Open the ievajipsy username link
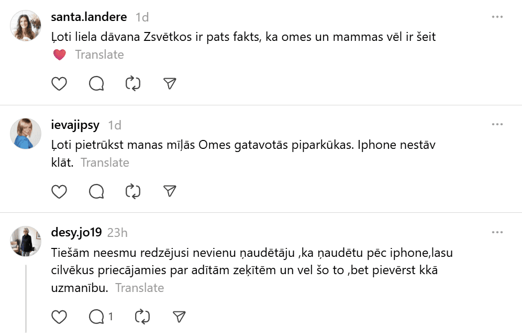Image resolution: width=522 pixels, height=336 pixels. (x=76, y=125)
